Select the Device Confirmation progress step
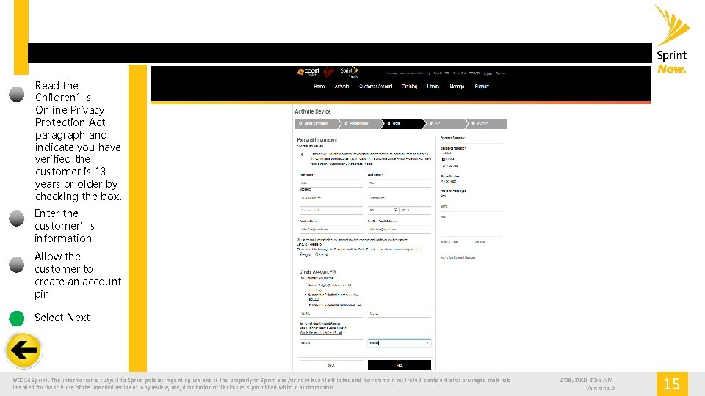Viewport: 705px width, 396px height. (317, 123)
